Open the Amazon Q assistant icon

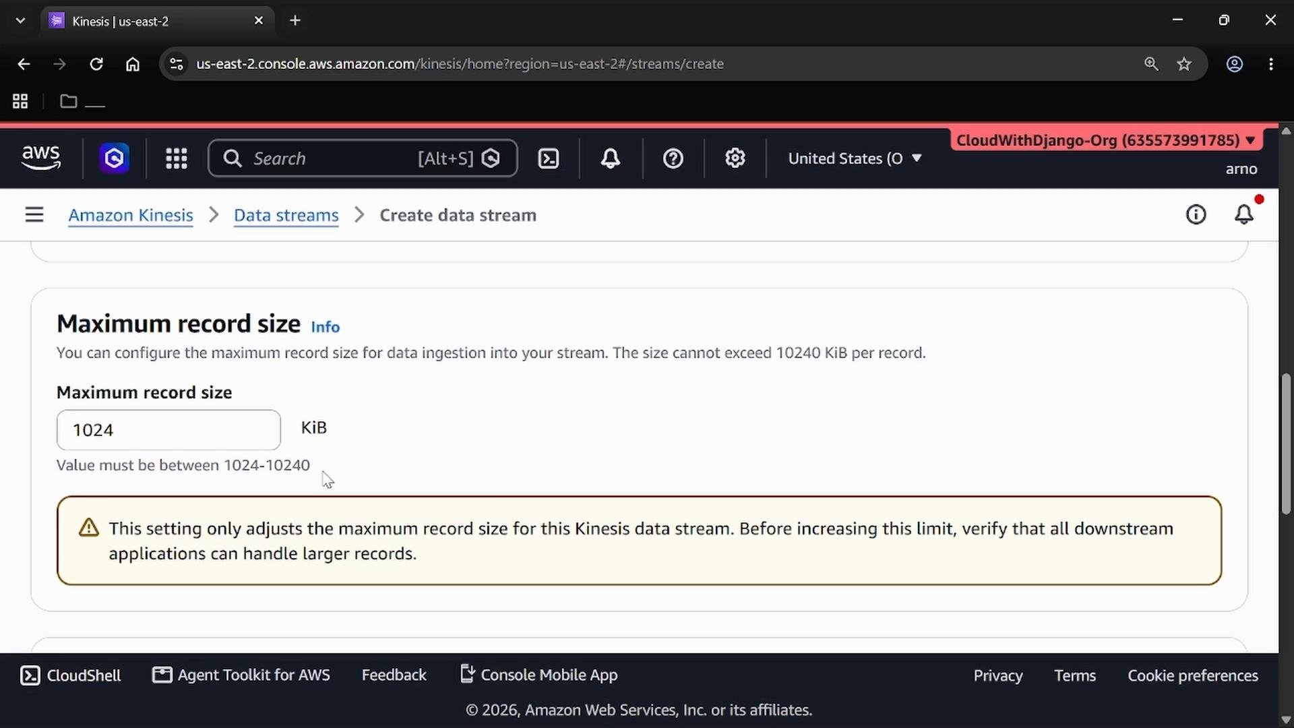114,158
